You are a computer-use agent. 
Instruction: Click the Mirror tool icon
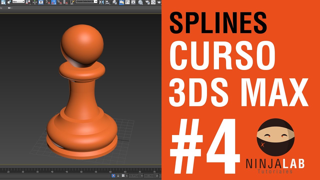pyautogui.click(x=101, y=2)
